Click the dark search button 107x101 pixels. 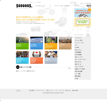[x=89, y=6]
